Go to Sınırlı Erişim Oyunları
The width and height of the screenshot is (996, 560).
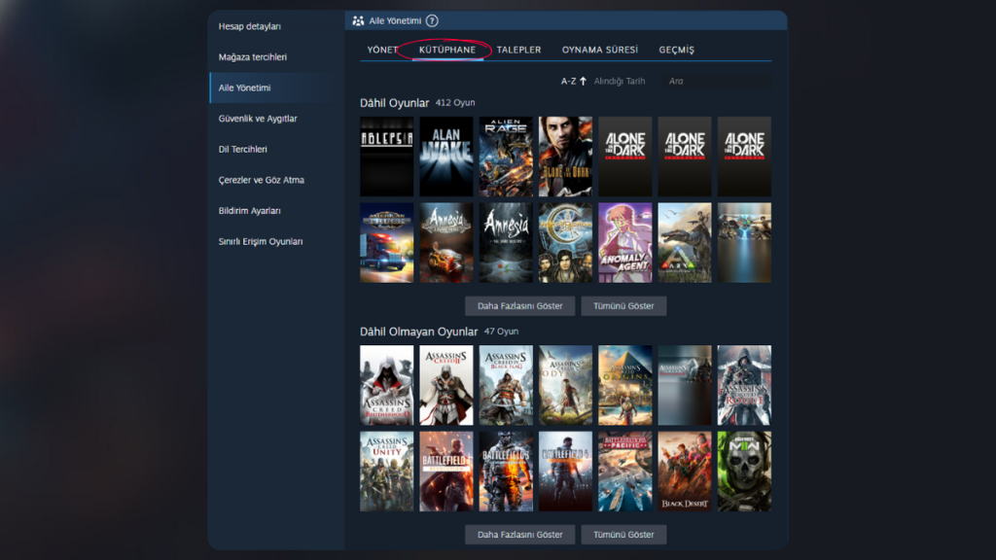point(261,241)
